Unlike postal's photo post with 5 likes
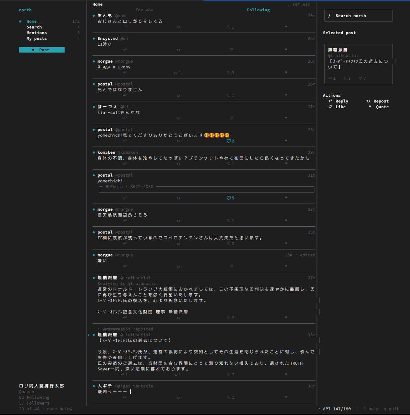 [231, 198]
